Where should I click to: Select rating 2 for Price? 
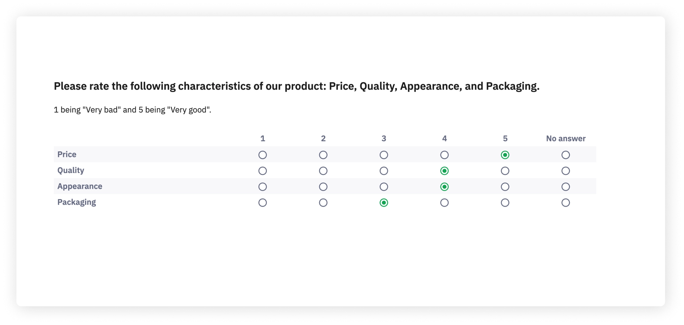(323, 155)
